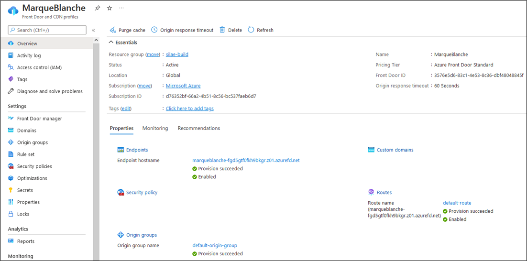
Task: Click move link beside Subscription
Action: pyautogui.click(x=144, y=86)
